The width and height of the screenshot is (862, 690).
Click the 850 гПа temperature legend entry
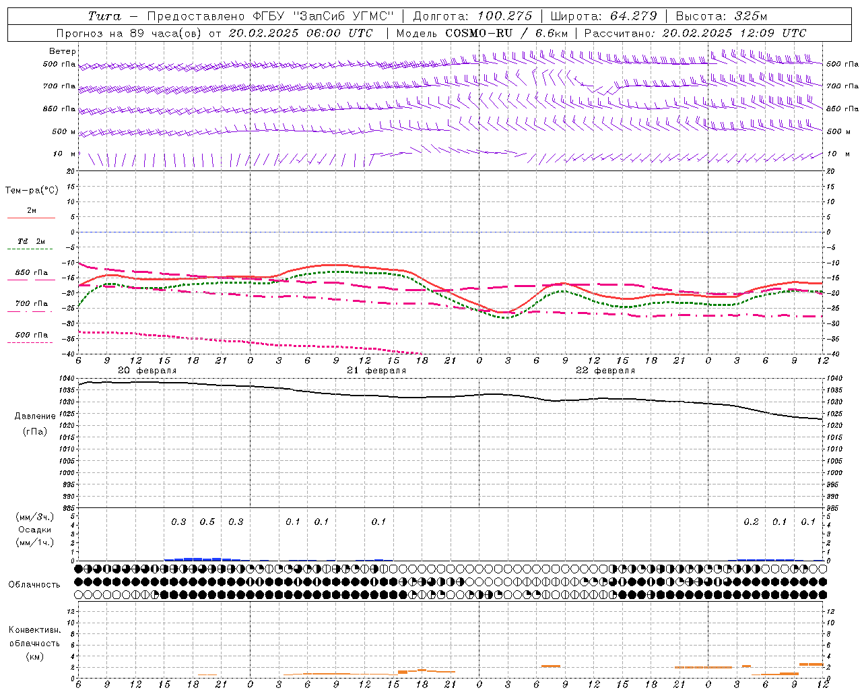pos(31,273)
